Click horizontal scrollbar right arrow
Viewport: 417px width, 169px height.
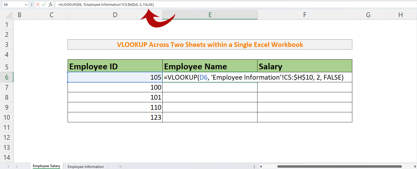pos(415,166)
